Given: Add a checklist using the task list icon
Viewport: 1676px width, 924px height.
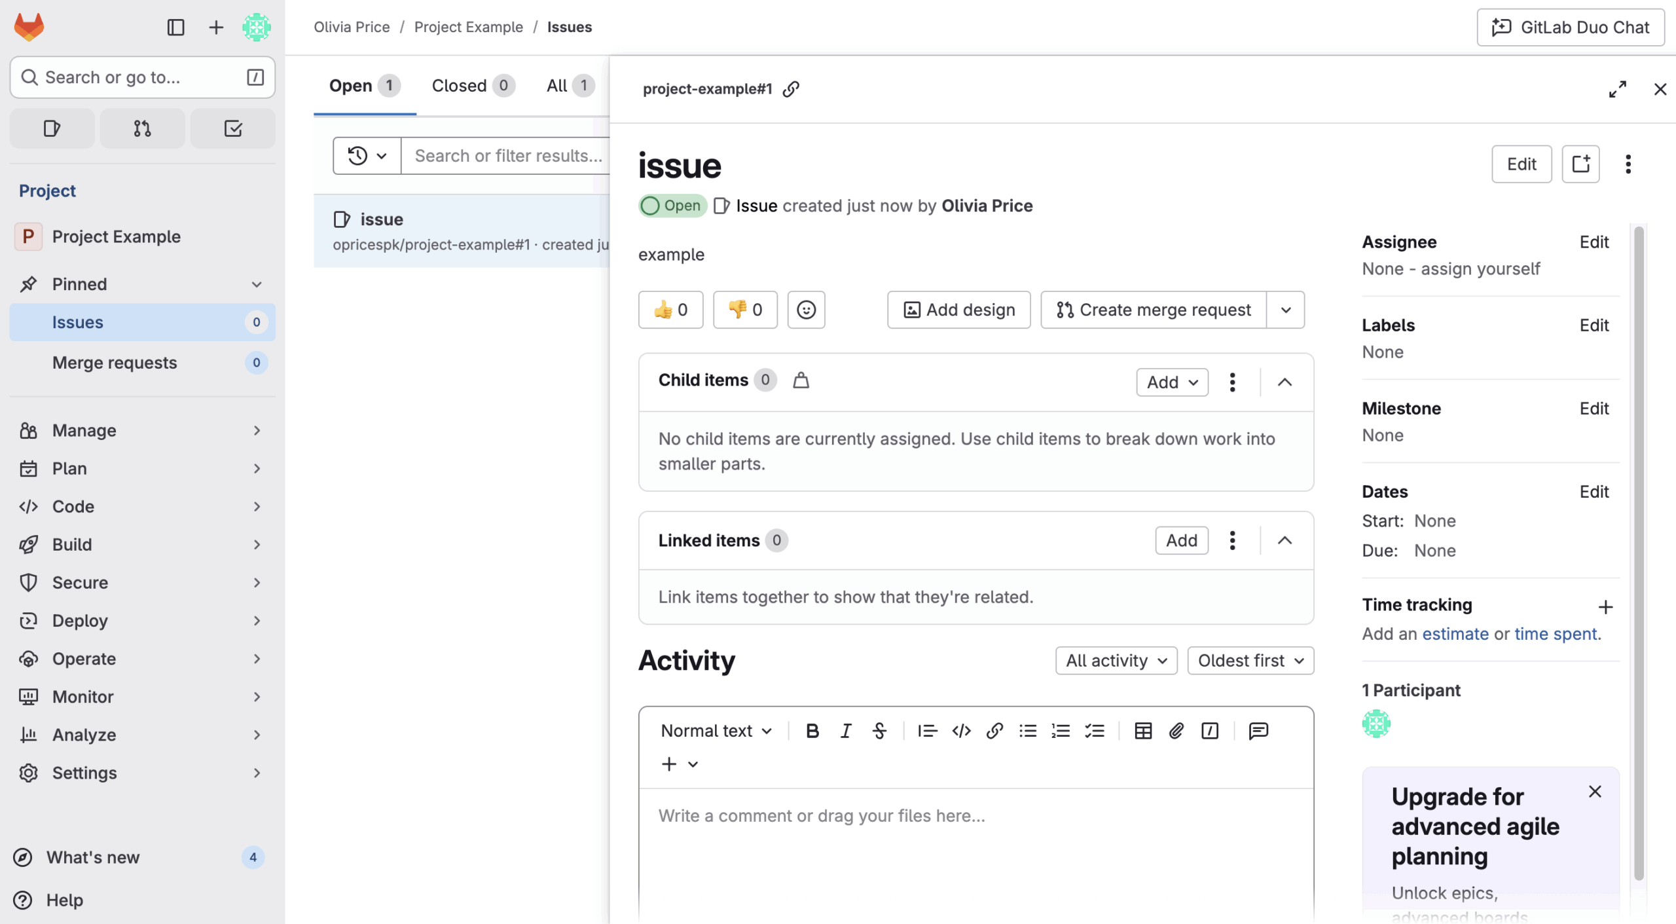Looking at the screenshot, I should point(1095,731).
